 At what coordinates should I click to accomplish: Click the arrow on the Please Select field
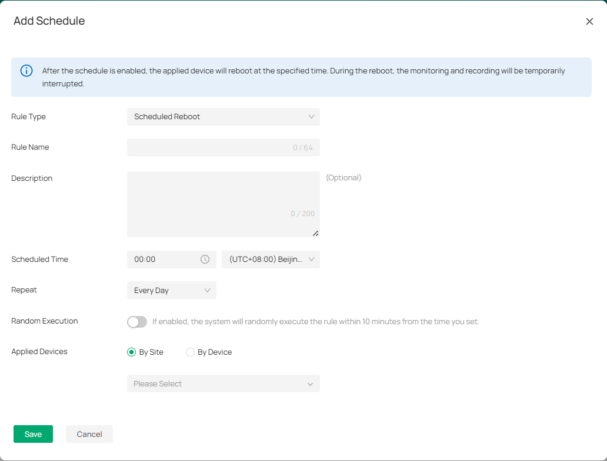pos(310,384)
